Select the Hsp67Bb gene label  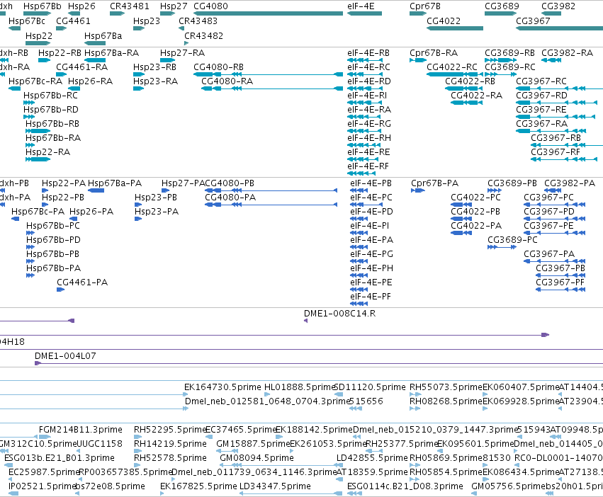click(x=43, y=6)
